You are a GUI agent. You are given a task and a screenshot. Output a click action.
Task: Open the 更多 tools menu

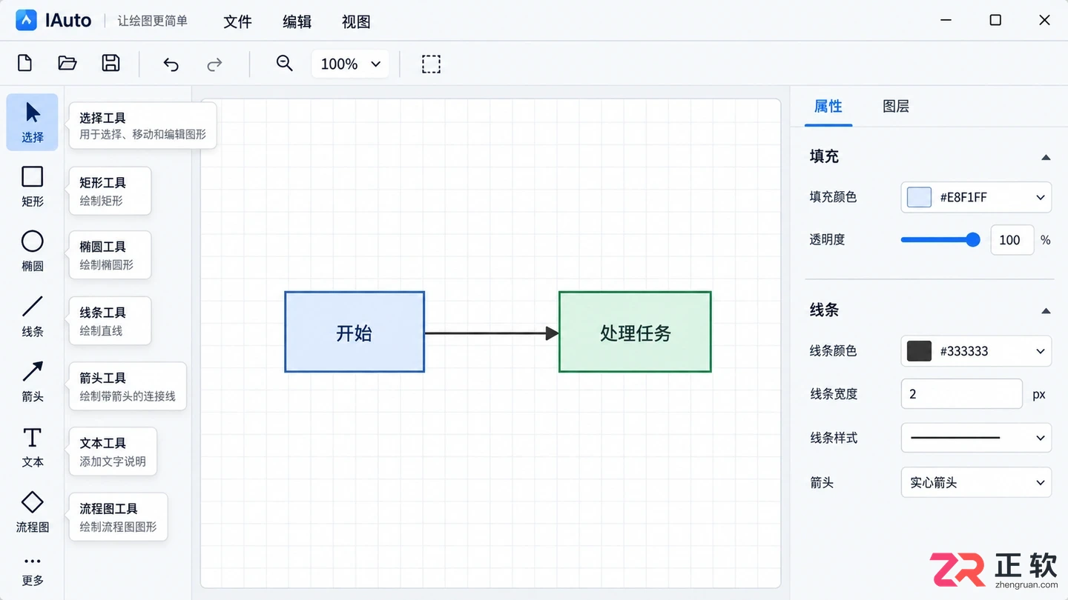(x=33, y=571)
